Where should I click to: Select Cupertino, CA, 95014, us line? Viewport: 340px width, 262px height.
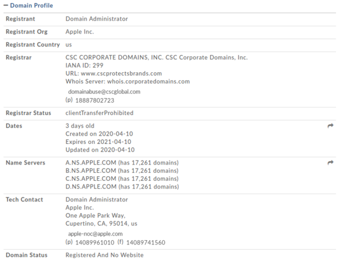click(x=101, y=224)
